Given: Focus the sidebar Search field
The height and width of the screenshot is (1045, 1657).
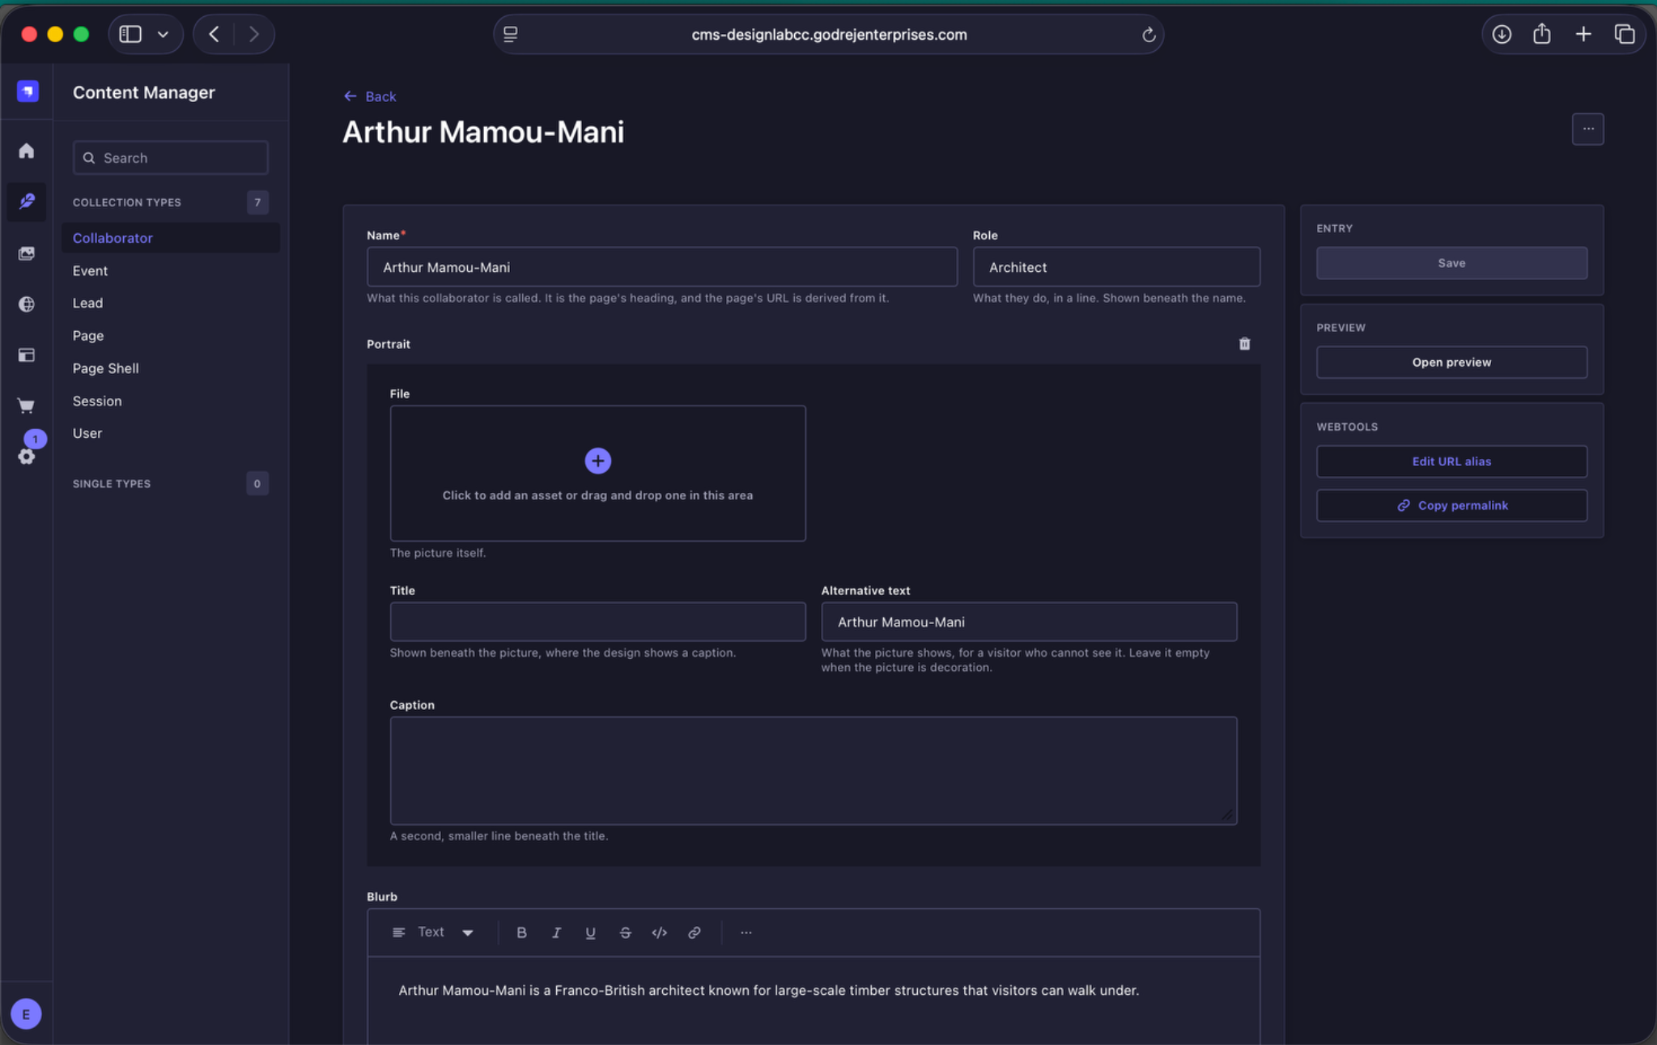Looking at the screenshot, I should coord(170,158).
